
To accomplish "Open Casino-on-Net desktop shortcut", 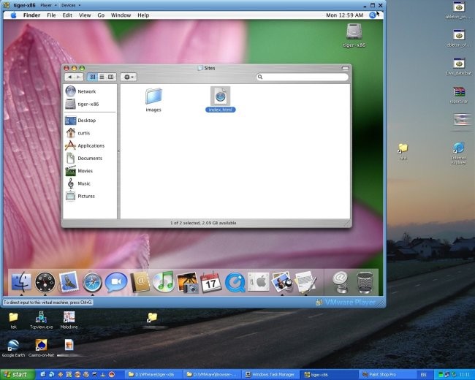I will (41, 348).
